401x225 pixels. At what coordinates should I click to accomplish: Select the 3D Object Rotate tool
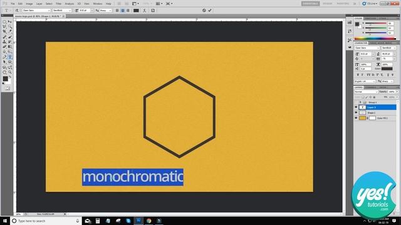4,68
